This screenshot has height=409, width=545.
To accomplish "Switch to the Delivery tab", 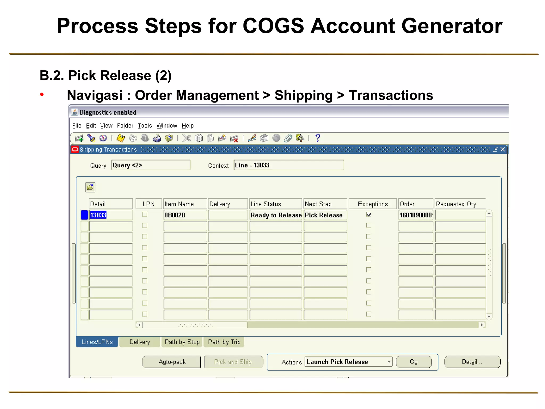I will (140, 342).
